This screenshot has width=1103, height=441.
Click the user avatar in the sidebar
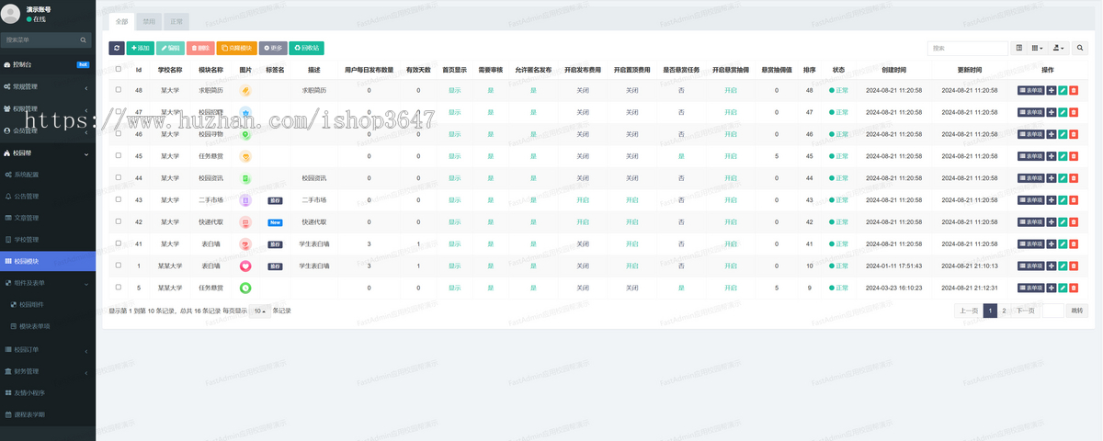click(x=12, y=14)
